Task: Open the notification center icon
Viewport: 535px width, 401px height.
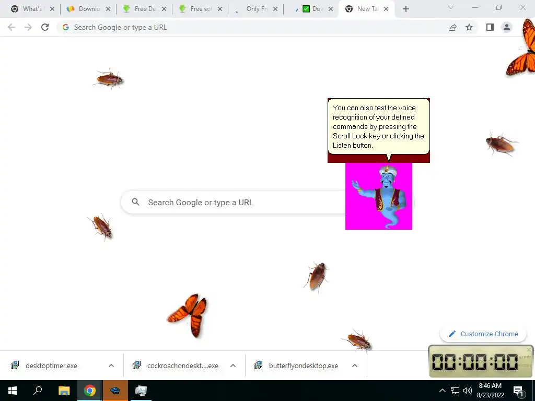Action: (x=519, y=391)
